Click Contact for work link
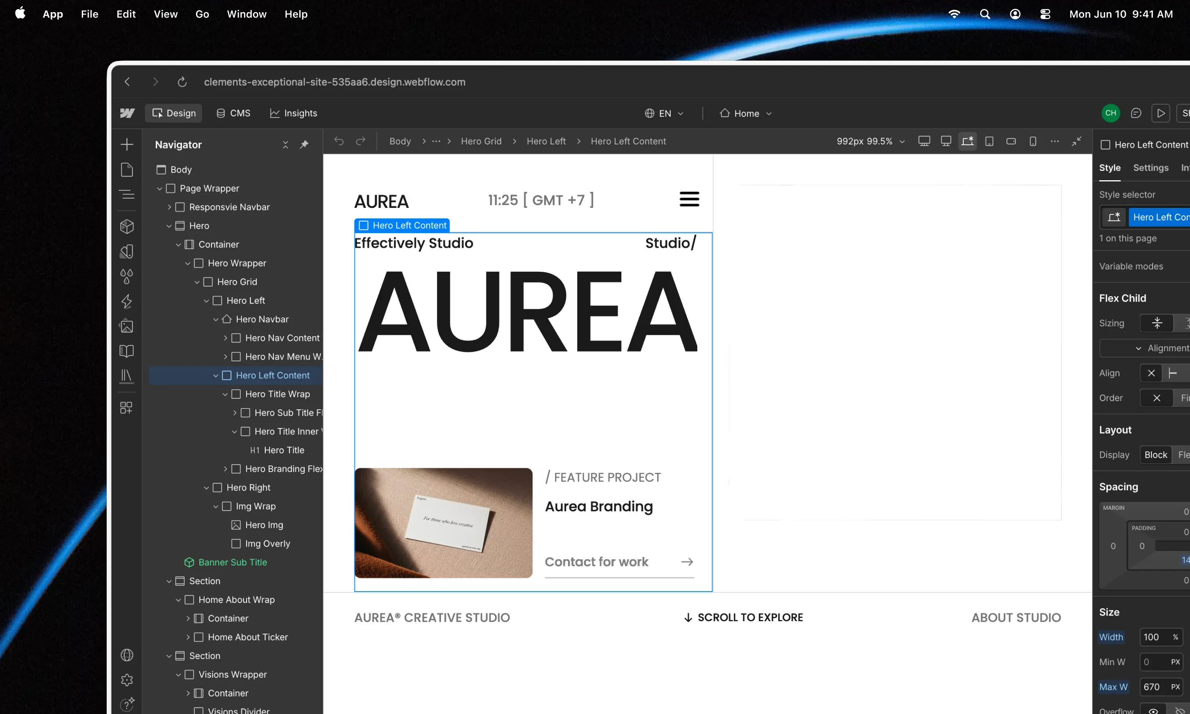Screen dimensions: 1190x714 pos(619,561)
